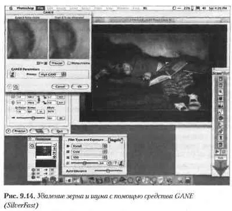Click OK in the GANE dialog
This screenshot has width=232, height=211.
tap(80, 86)
